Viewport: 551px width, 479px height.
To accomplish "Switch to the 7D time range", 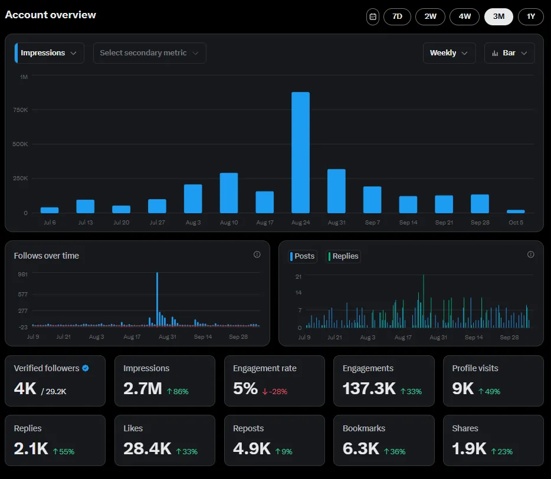I will (397, 16).
